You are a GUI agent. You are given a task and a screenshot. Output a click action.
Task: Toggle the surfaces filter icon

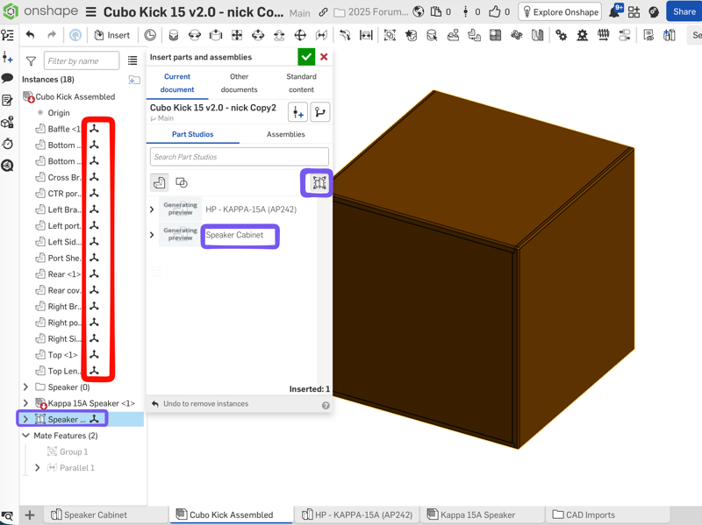(x=182, y=182)
